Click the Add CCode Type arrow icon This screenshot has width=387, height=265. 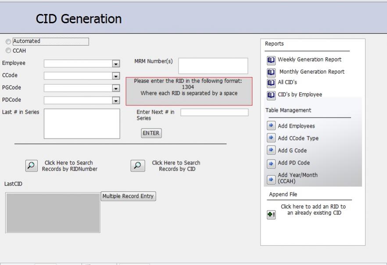[271, 138]
